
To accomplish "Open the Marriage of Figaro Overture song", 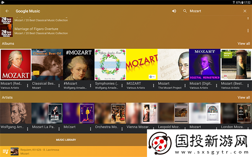I will (126, 31).
